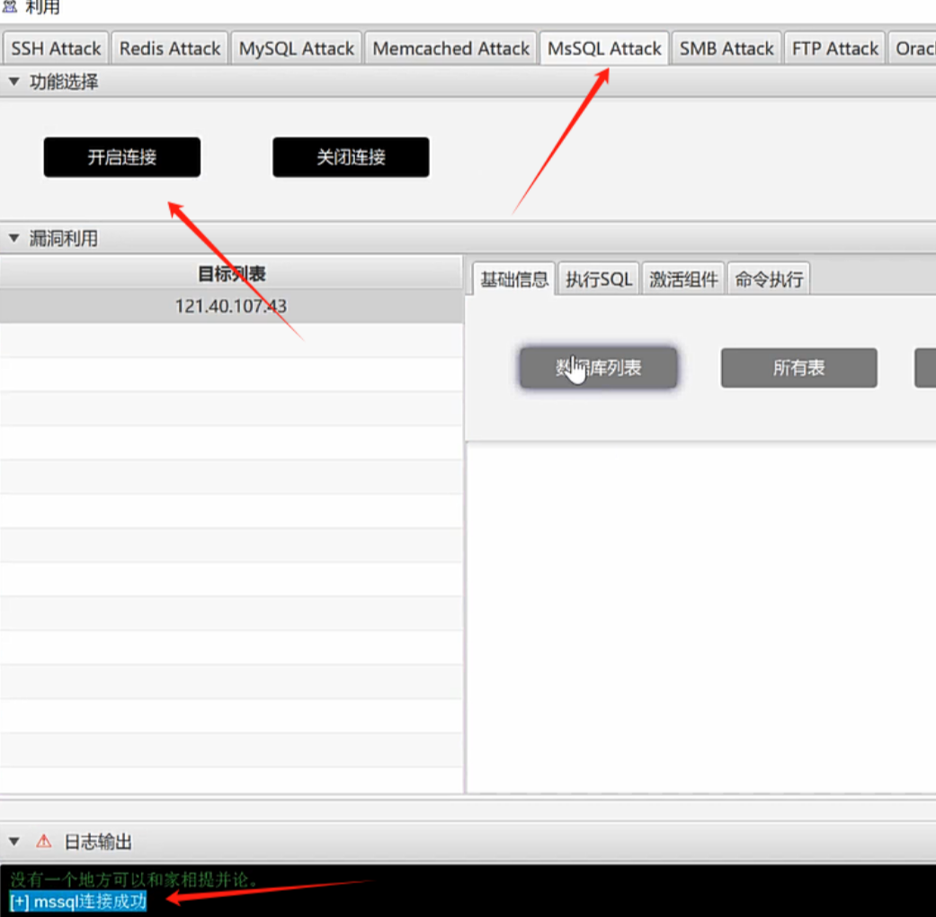This screenshot has height=917, width=936.
Task: Open the SMB Attack tab
Action: (x=726, y=49)
